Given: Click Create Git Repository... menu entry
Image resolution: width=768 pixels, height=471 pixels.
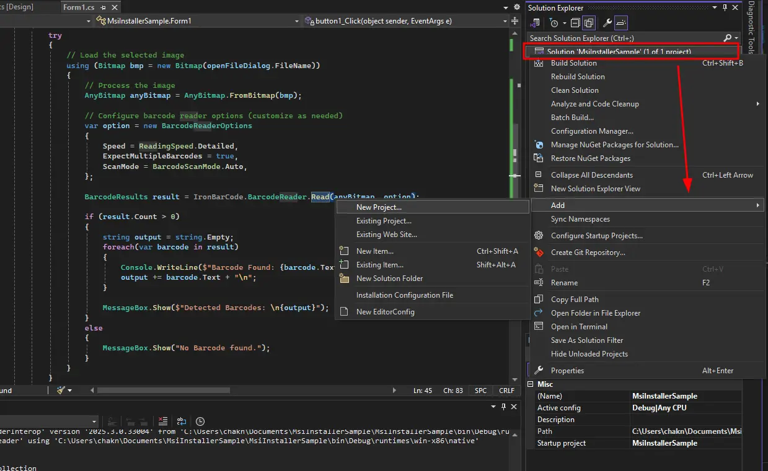Looking at the screenshot, I should pyautogui.click(x=588, y=253).
